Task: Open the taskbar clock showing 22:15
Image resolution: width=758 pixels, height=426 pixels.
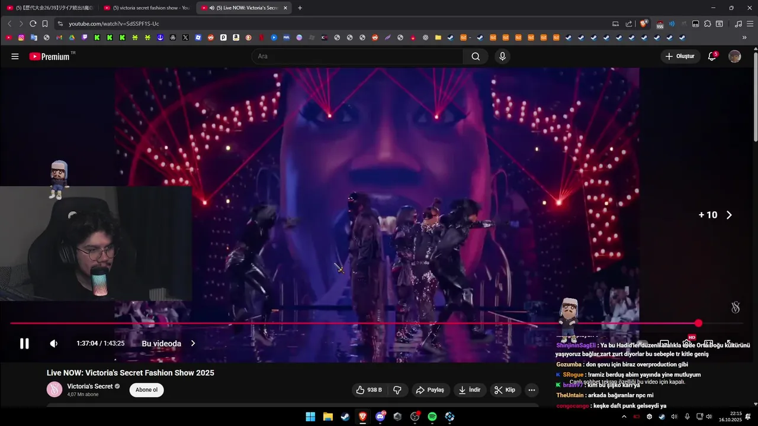Action: click(x=730, y=417)
